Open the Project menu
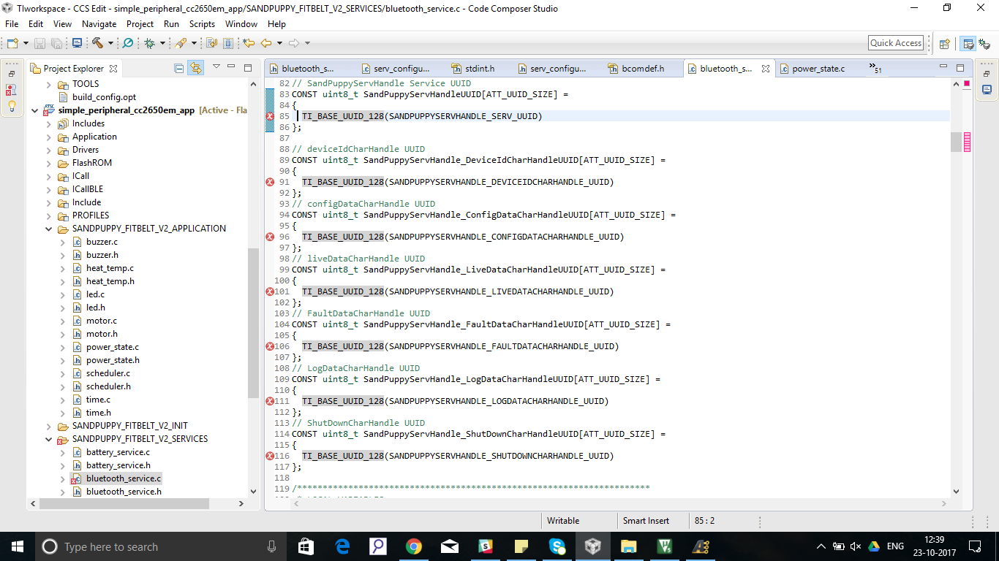999x561 pixels. (140, 24)
